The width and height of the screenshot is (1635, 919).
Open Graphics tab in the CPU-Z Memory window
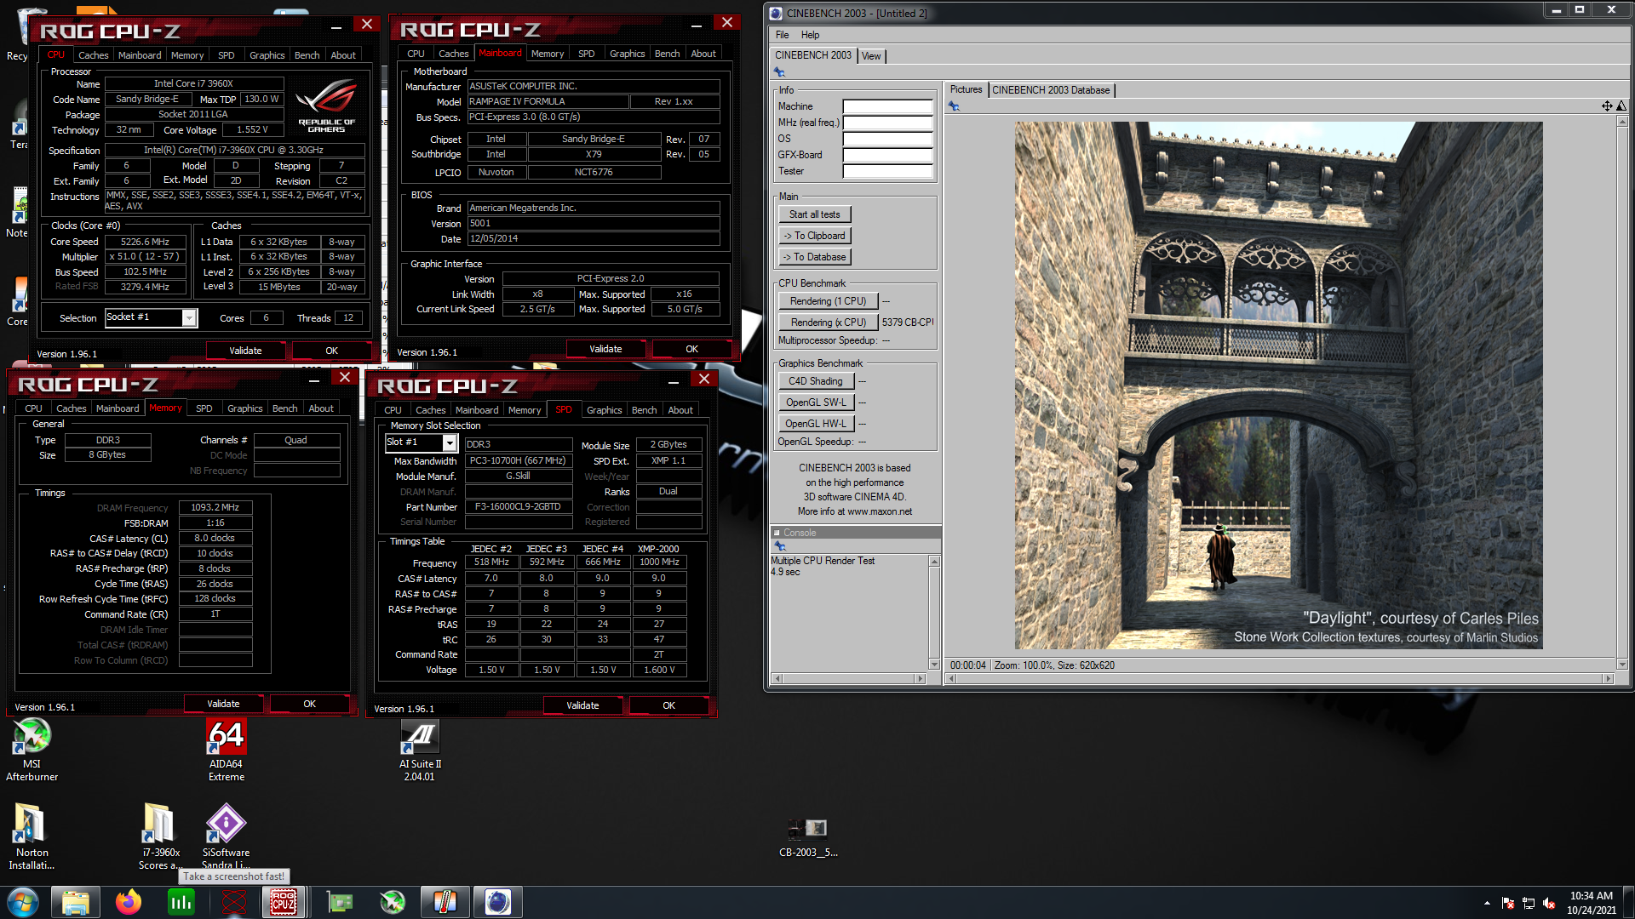(244, 409)
